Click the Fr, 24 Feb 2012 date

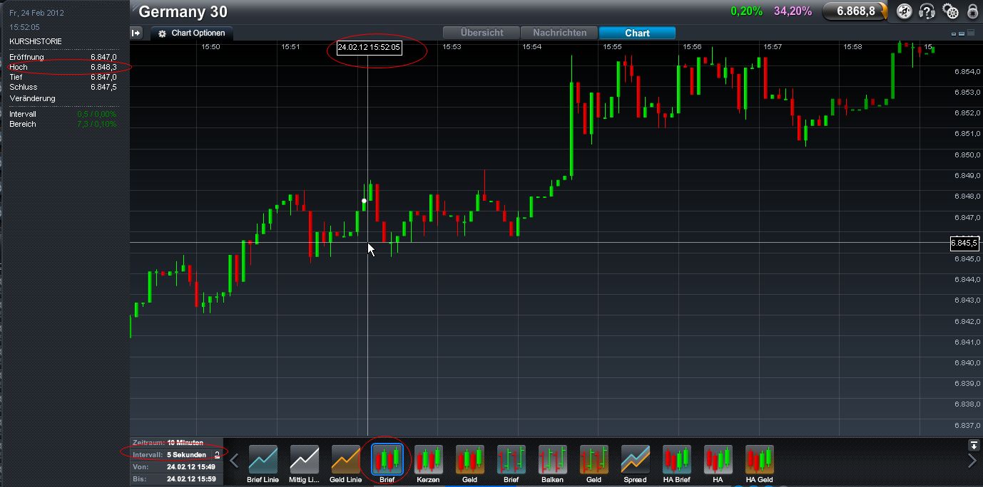coord(36,13)
